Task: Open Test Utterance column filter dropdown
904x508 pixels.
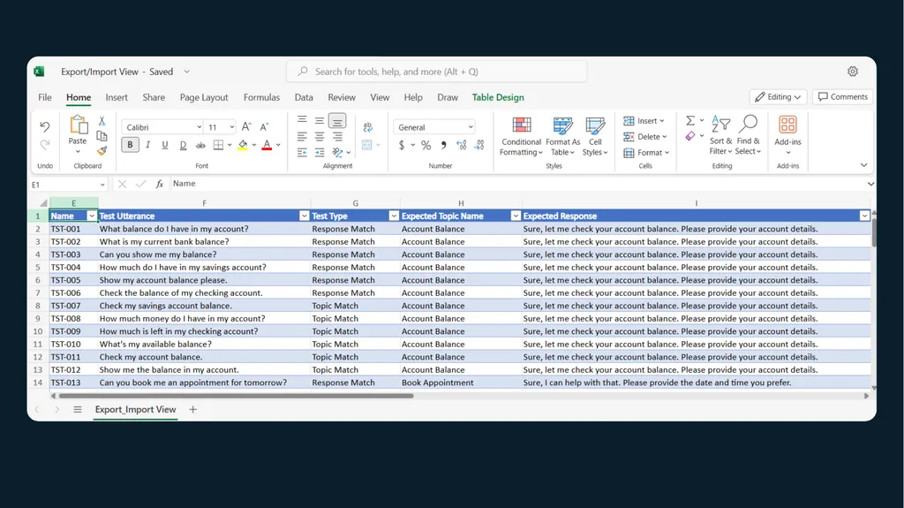Action: tap(304, 216)
